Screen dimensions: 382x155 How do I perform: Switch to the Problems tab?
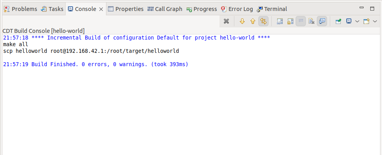(21, 9)
